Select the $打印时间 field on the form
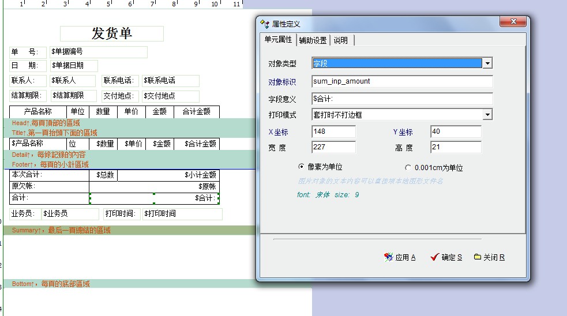Image resolution: width=567 pixels, height=316 pixels. coord(182,214)
